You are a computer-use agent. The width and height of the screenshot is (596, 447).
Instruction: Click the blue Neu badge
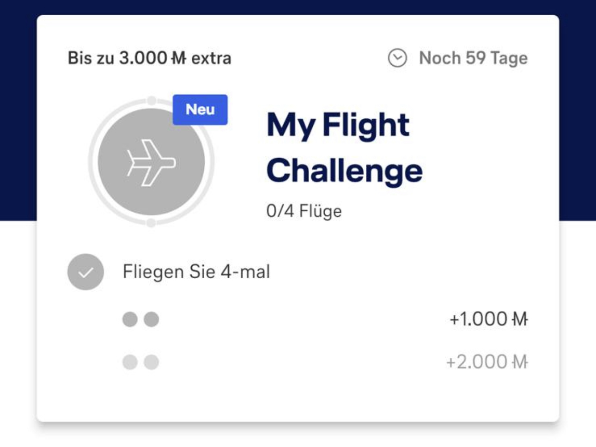200,110
